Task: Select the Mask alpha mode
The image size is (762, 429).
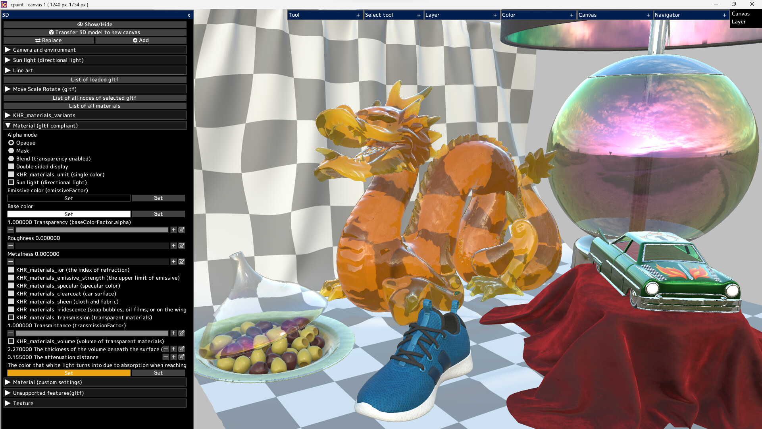Action: click(x=11, y=151)
